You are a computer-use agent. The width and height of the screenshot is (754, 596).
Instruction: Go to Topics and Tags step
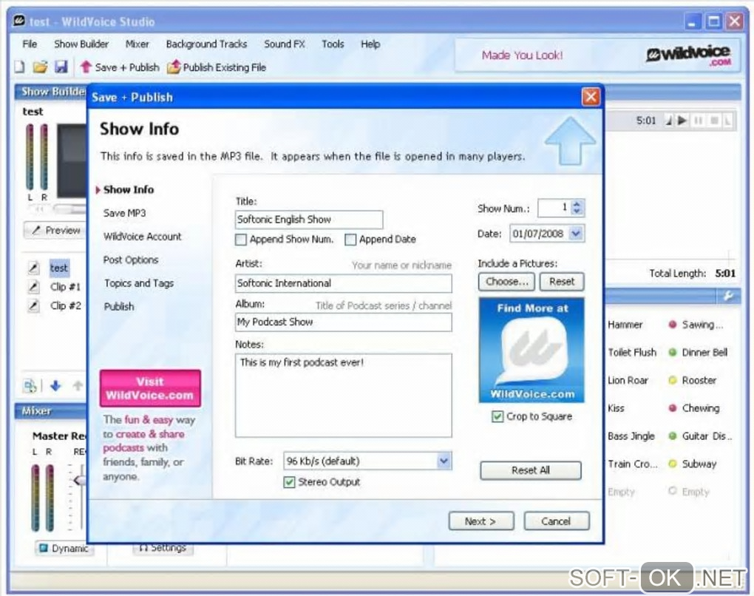139,283
